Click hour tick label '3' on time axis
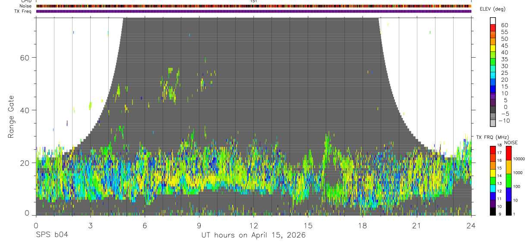Screen dimensions: 530x244 point(90,225)
